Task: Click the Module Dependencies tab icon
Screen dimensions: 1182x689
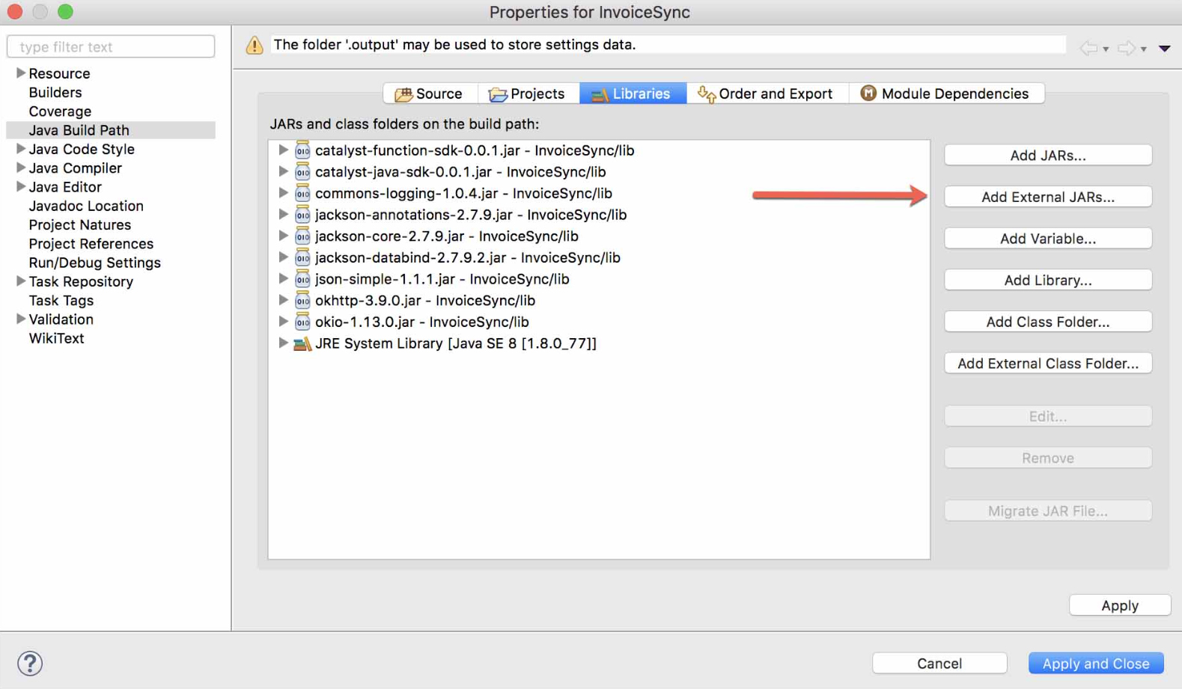Action: (868, 94)
